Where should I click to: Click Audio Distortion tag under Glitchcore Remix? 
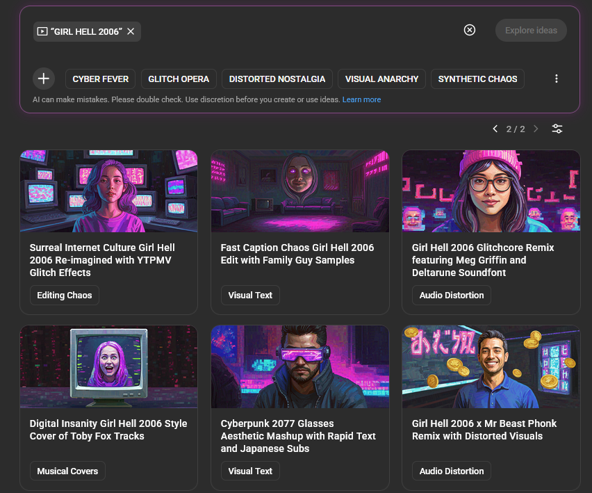[x=452, y=295]
